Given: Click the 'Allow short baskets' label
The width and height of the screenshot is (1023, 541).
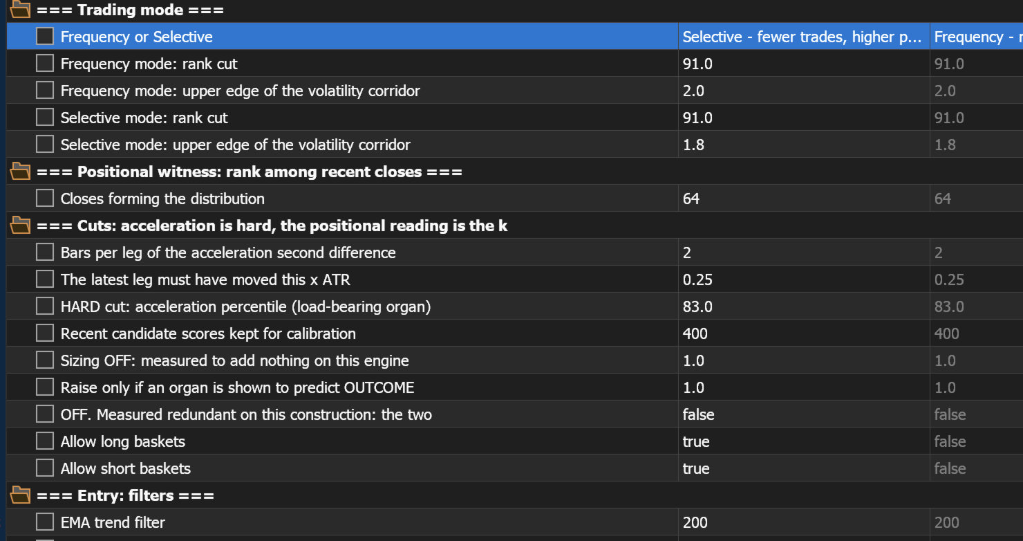Looking at the screenshot, I should [126, 468].
